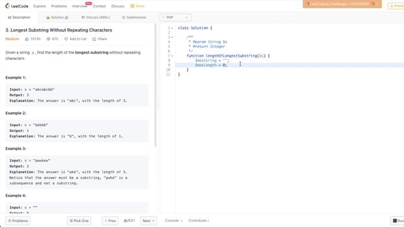
Task: Collapse the class Solution fold arrow on line 1
Action: [x=172, y=28]
